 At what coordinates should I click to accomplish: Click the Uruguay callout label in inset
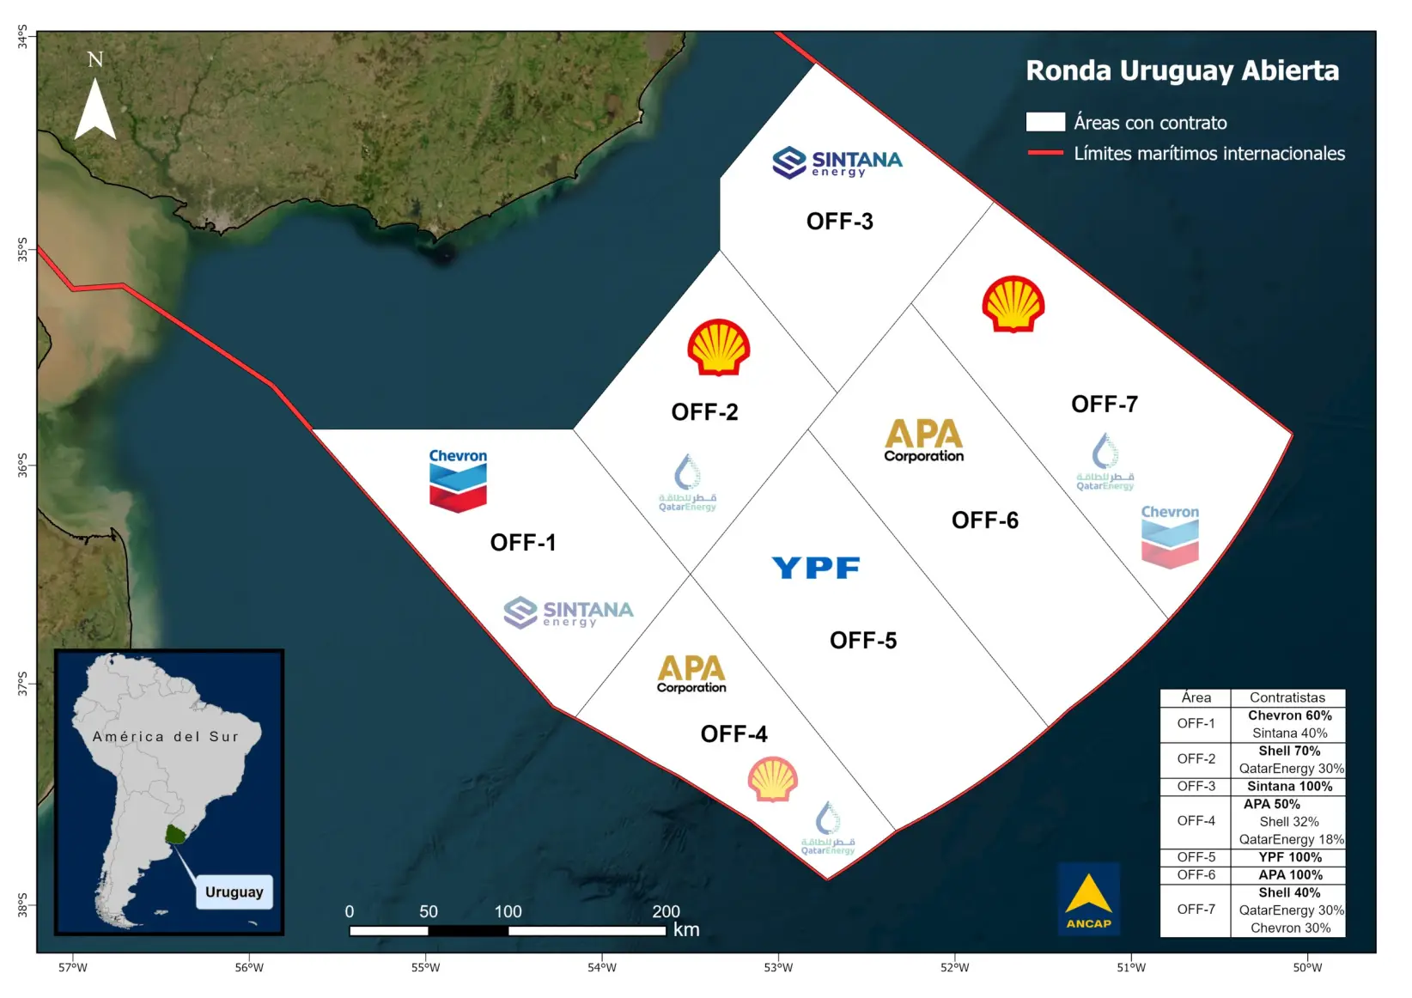click(x=234, y=892)
